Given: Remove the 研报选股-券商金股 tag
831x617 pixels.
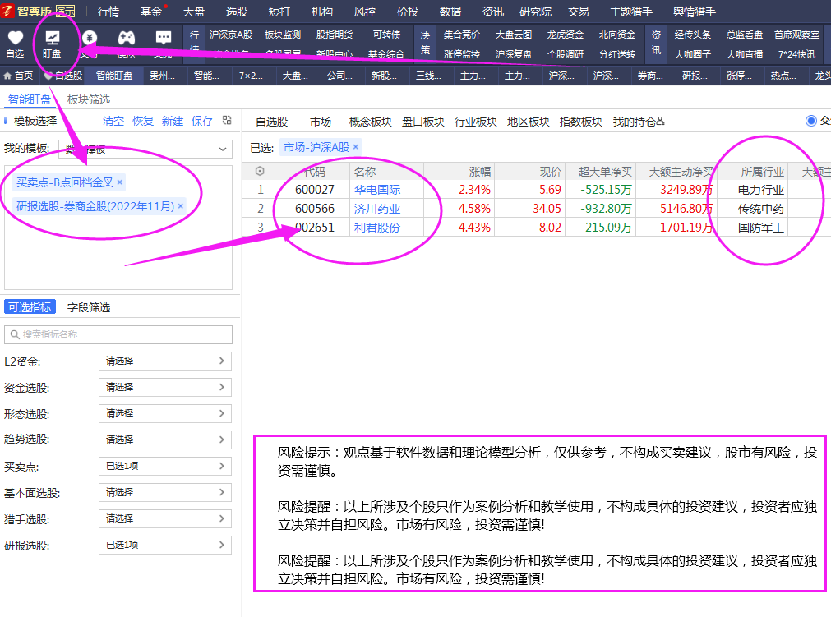Looking at the screenshot, I should 180,206.
